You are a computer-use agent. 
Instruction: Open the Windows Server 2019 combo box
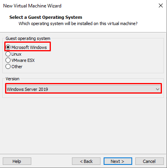tap(83, 89)
